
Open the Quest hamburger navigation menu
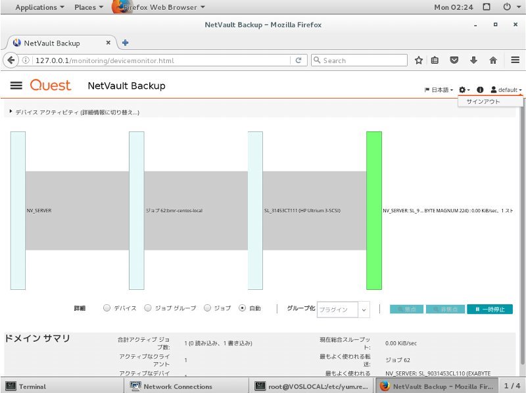coord(16,85)
